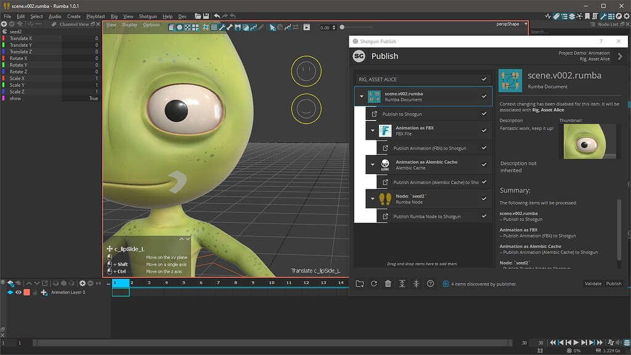This screenshot has width=631, height=355.
Task: Click the grid display icon in the viewport toolbar
Action: [214, 27]
